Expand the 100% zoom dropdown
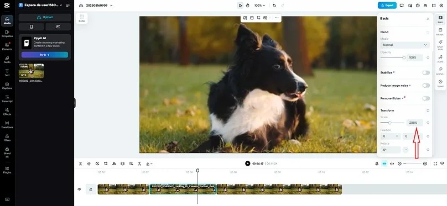The height and width of the screenshot is (206, 447). click(x=259, y=6)
